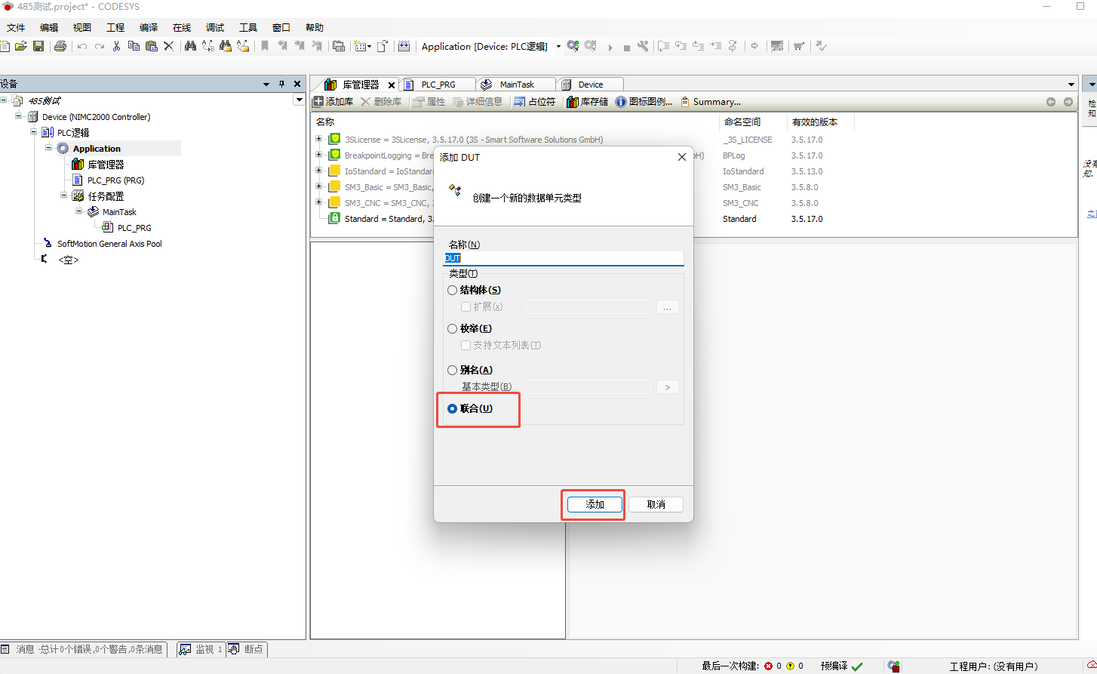Open the Tools menu

tap(248, 27)
